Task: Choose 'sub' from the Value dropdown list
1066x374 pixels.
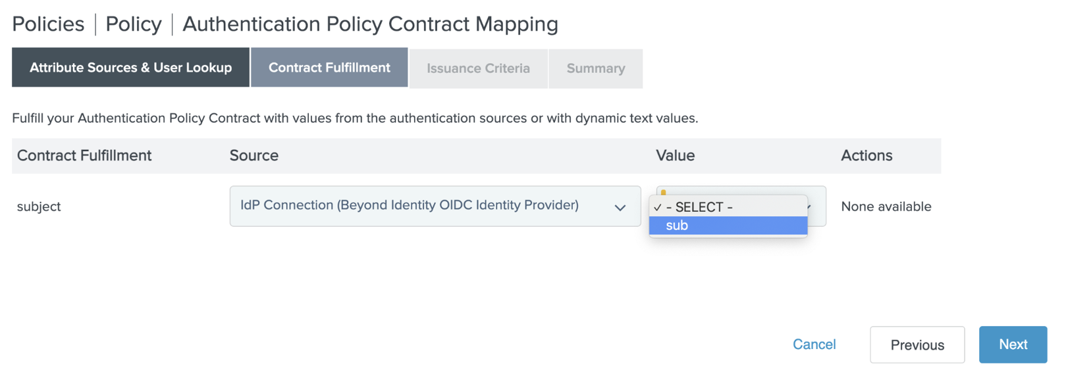Action: [x=728, y=225]
